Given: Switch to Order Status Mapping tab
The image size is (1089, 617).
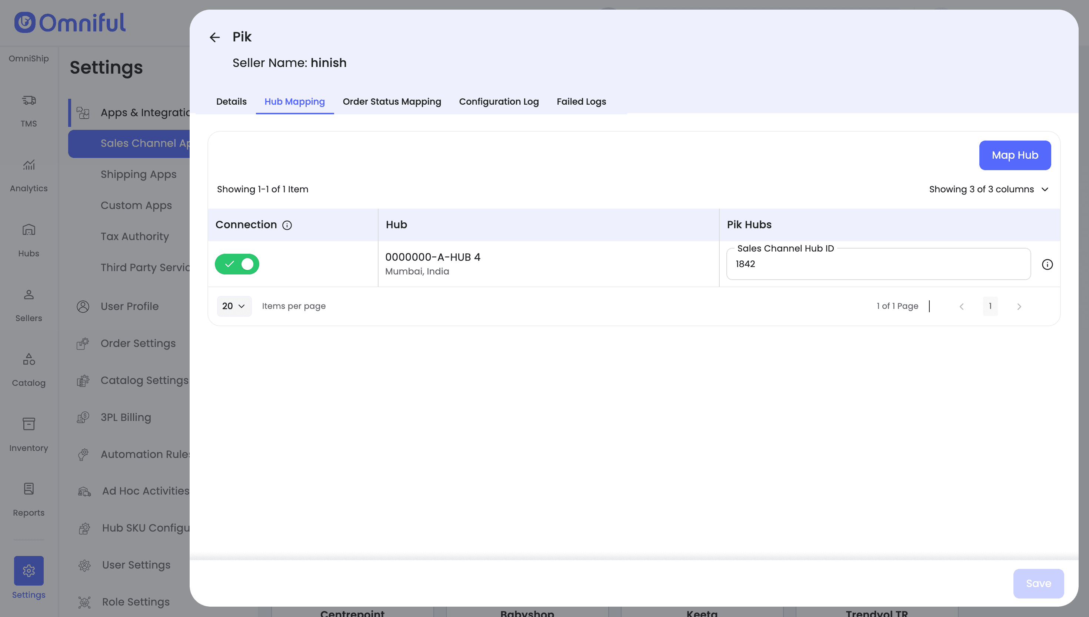Looking at the screenshot, I should pyautogui.click(x=392, y=102).
